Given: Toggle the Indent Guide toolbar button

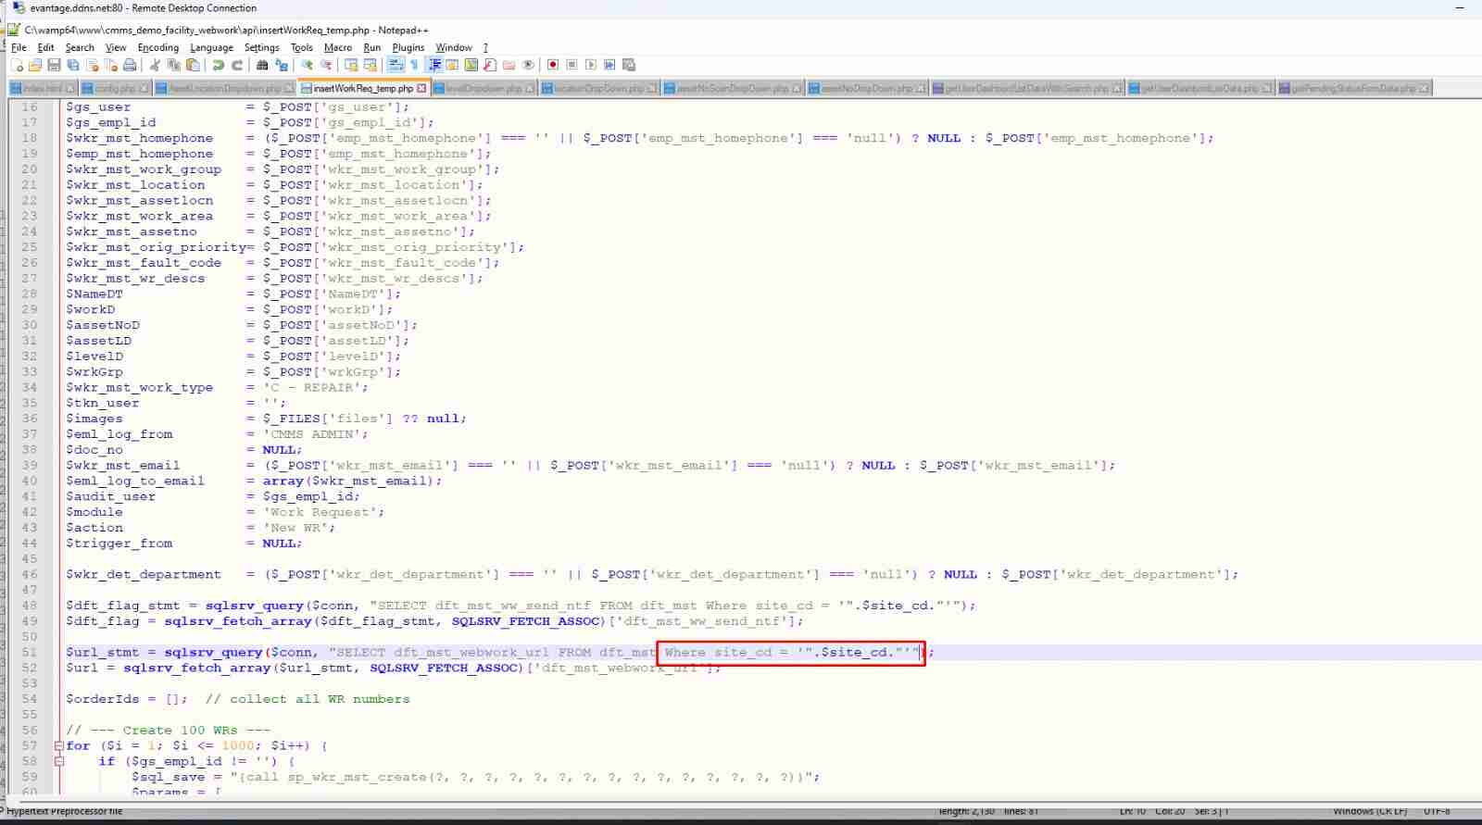Looking at the screenshot, I should point(433,65).
